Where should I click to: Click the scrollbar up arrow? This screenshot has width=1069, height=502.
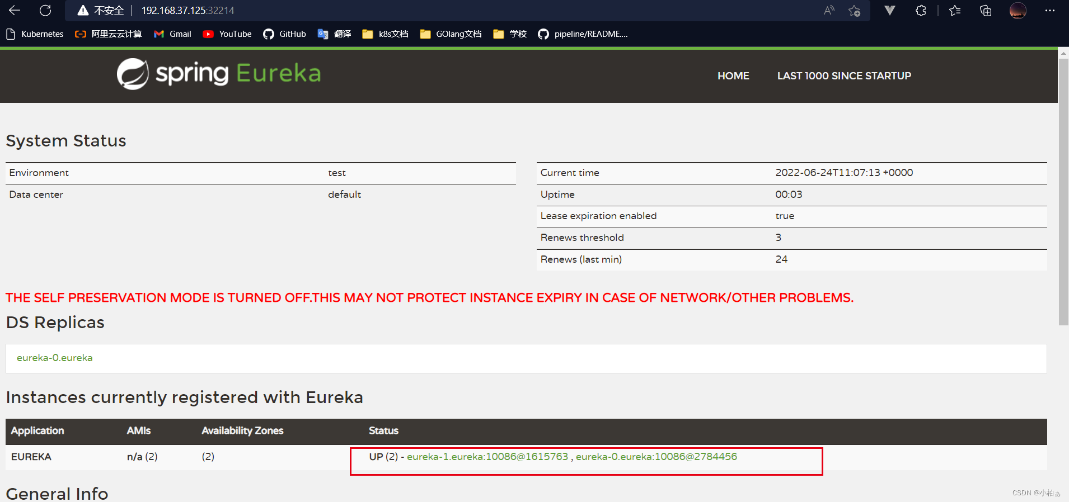click(x=1063, y=54)
